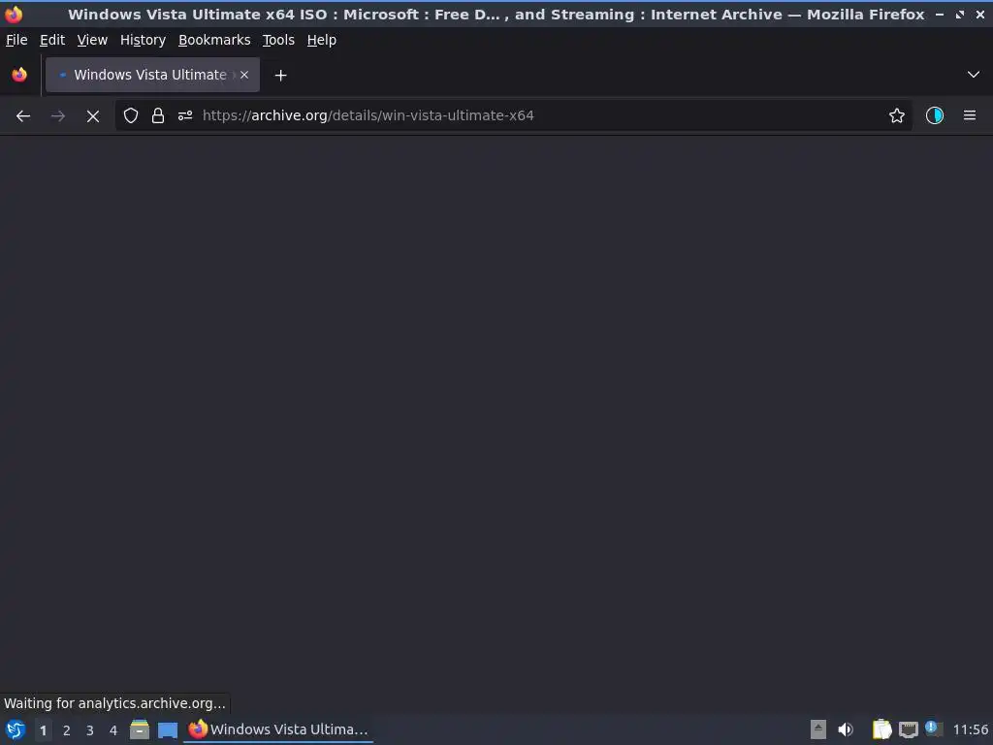993x745 pixels.
Task: Open the update notifier tray icon
Action: 934,729
